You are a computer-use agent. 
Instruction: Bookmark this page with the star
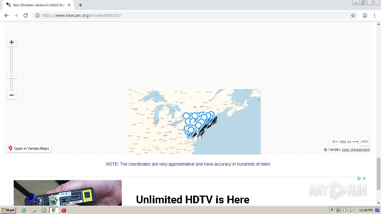pyautogui.click(x=353, y=15)
